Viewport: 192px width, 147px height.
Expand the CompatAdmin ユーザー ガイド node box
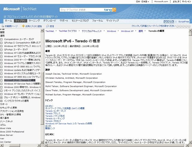[1, 39]
